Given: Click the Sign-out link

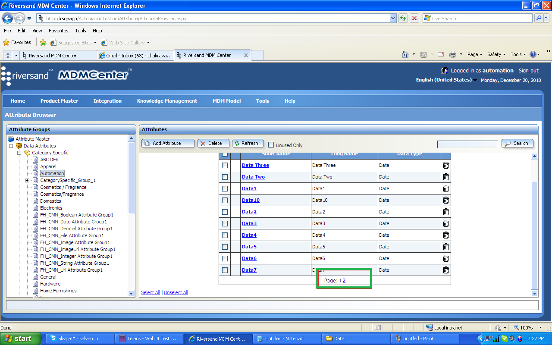Looking at the screenshot, I should coord(529,71).
